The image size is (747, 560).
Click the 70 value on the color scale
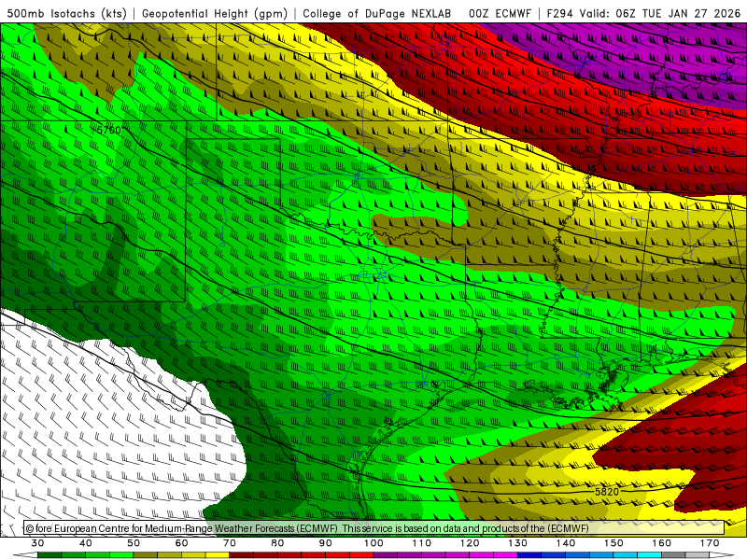[230, 543]
